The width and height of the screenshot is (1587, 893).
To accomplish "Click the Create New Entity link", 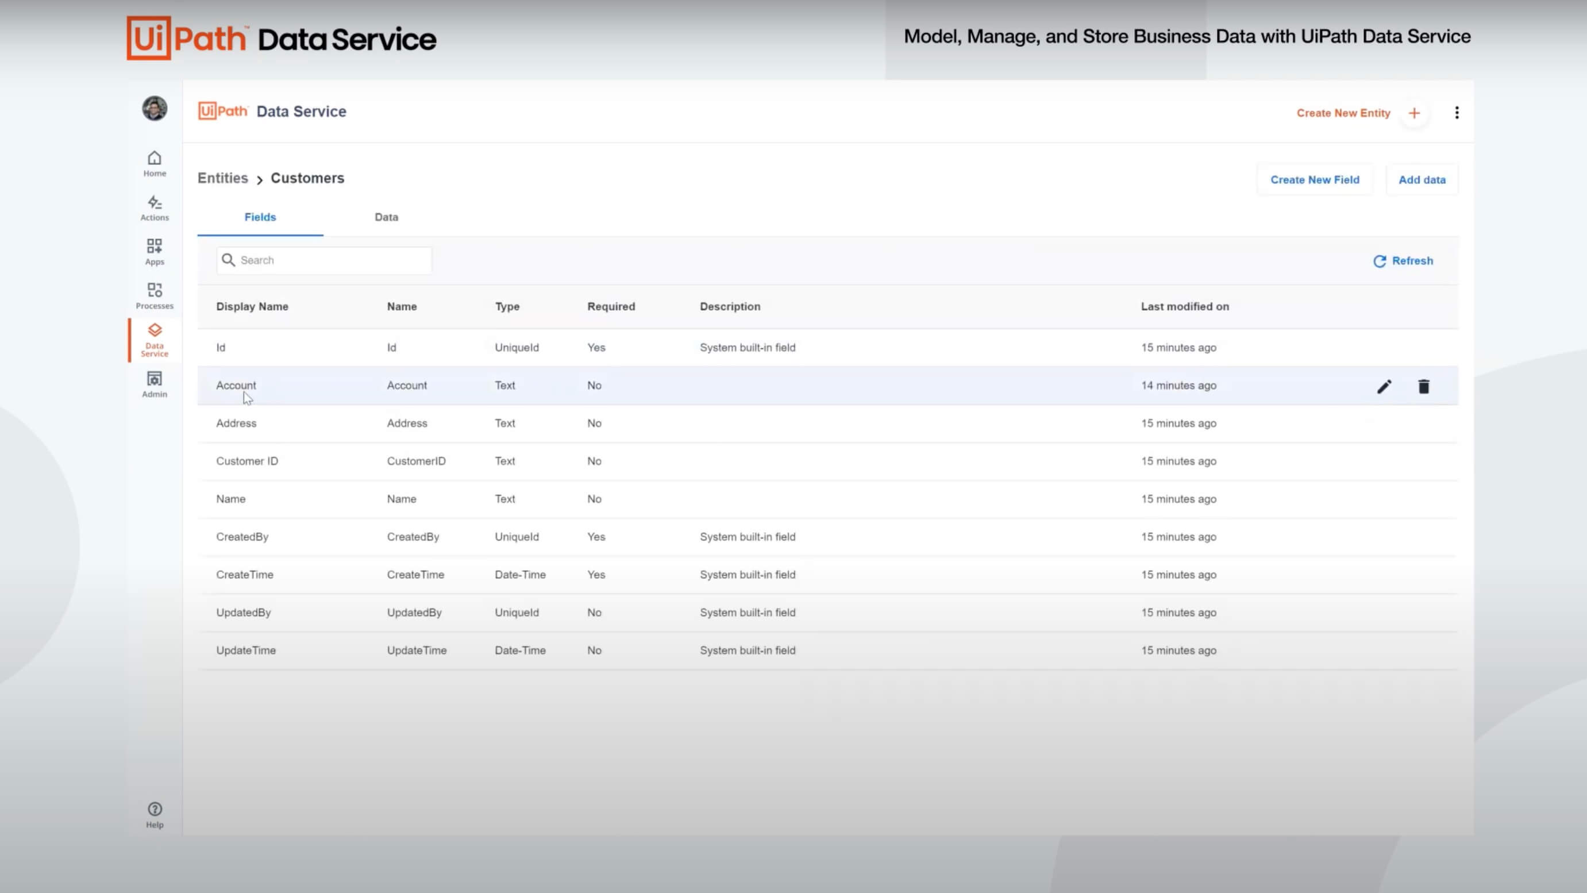I will coord(1343,113).
